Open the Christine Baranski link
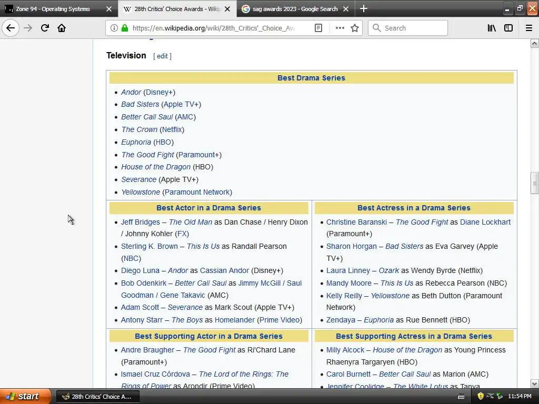The image size is (539, 404). click(x=356, y=222)
